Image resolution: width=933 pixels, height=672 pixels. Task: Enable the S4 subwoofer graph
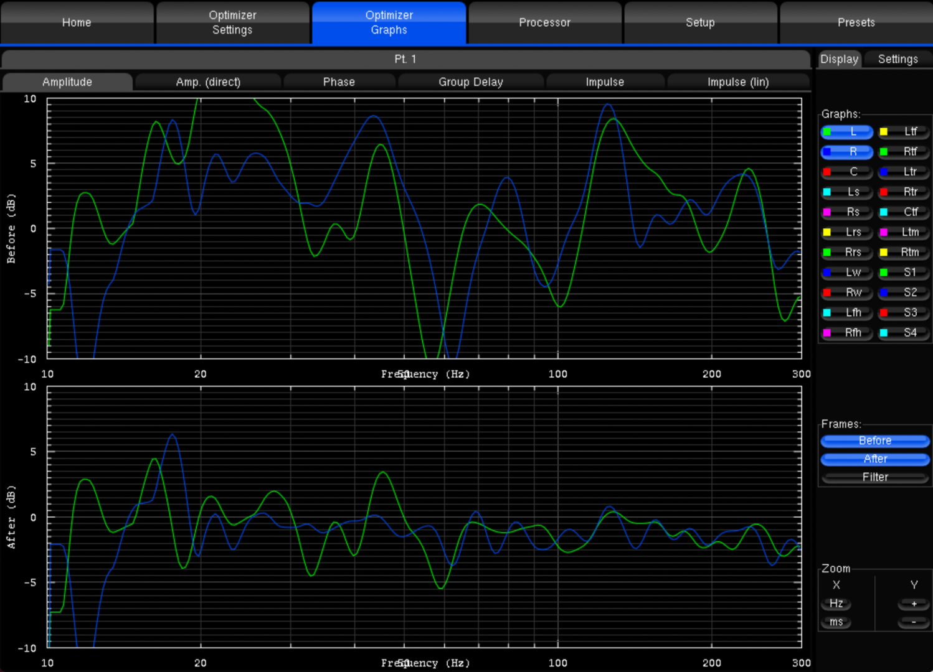(904, 333)
